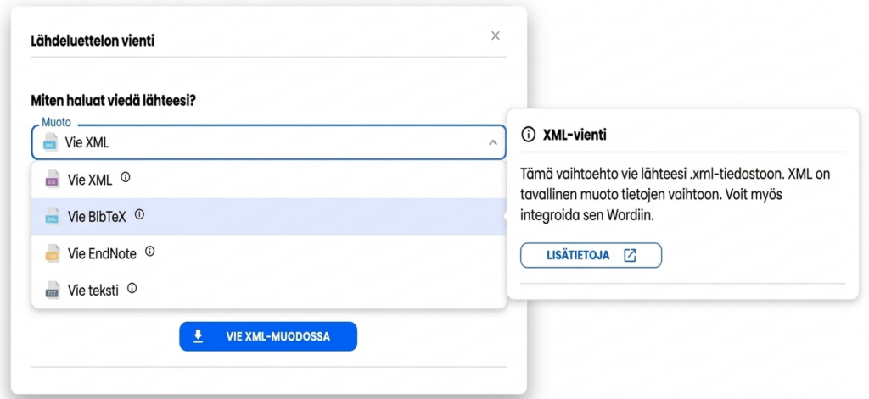Click the XML file icon in list
Viewport: 869px width, 399px height.
point(52,180)
